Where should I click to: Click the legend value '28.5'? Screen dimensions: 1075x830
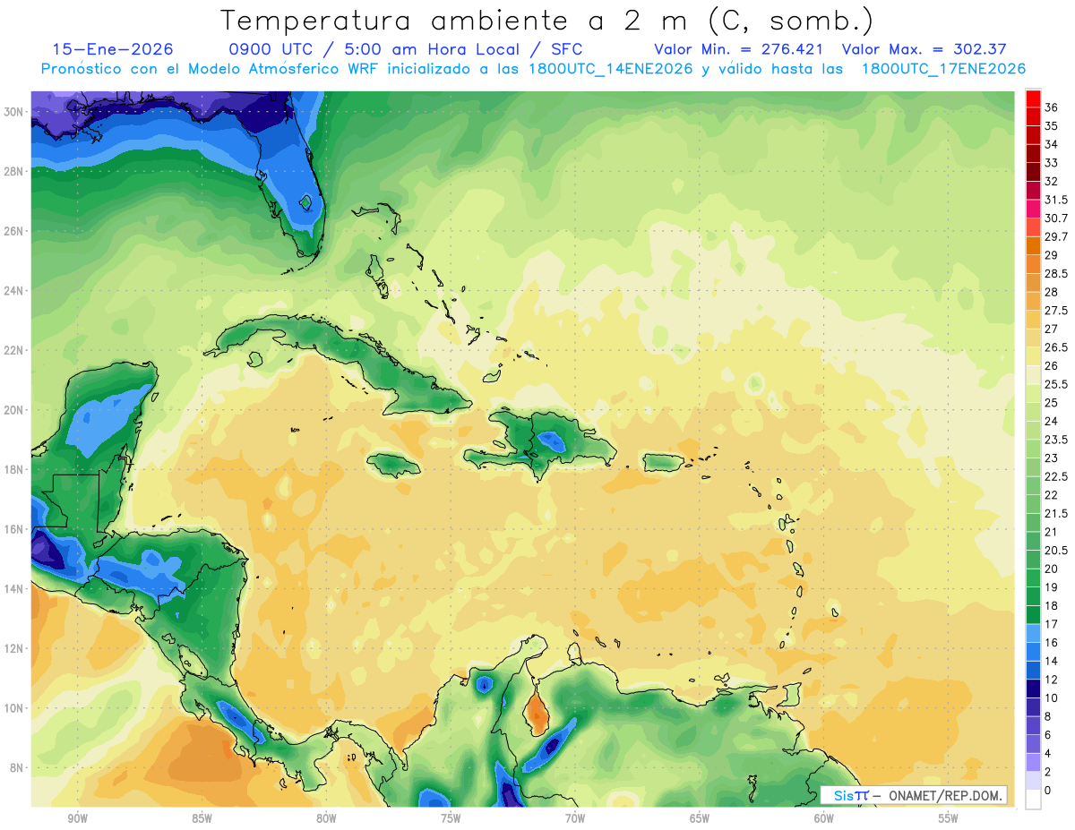[x=1056, y=273]
